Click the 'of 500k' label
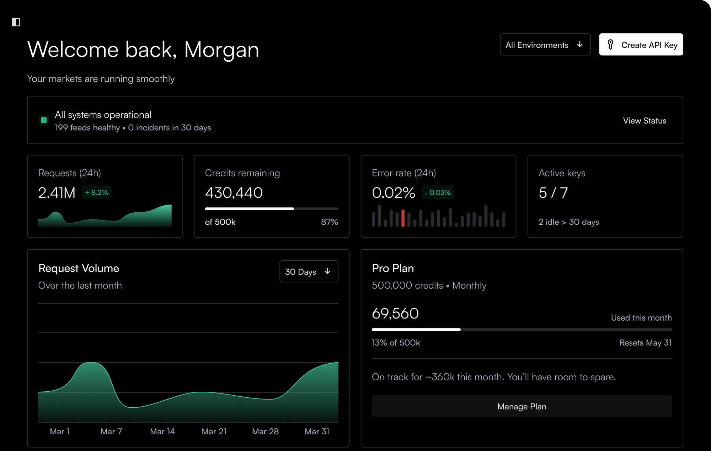 (220, 222)
